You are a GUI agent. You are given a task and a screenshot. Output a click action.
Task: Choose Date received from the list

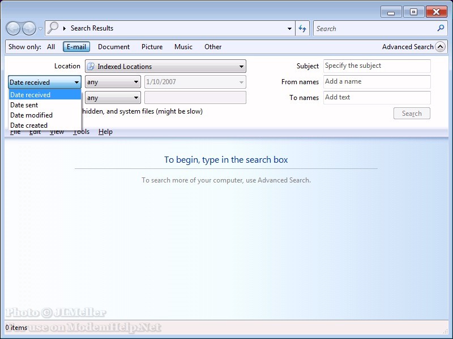click(45, 94)
